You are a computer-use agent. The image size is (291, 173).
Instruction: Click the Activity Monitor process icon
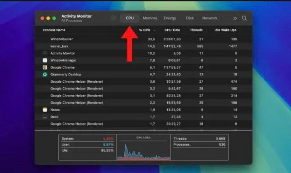click(45, 53)
